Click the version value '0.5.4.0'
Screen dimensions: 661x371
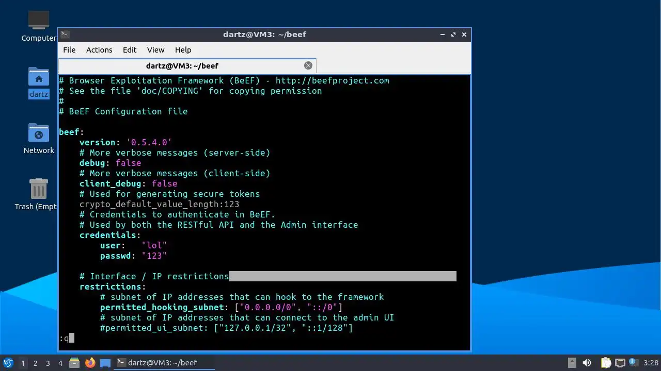pyautogui.click(x=149, y=142)
